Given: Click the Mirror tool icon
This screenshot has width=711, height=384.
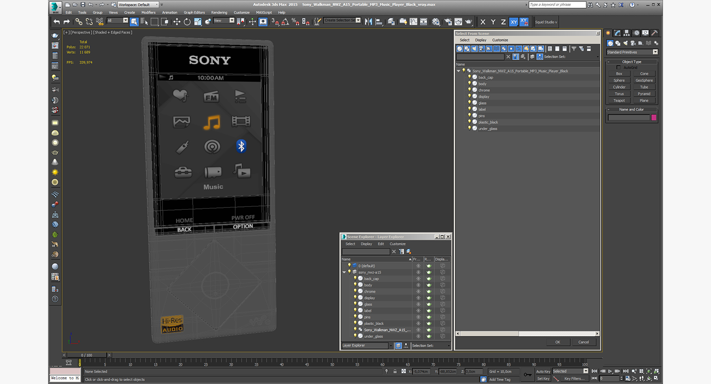Looking at the screenshot, I should (x=368, y=22).
